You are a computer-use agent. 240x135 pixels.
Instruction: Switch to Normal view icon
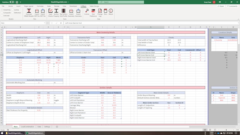pos(205,130)
